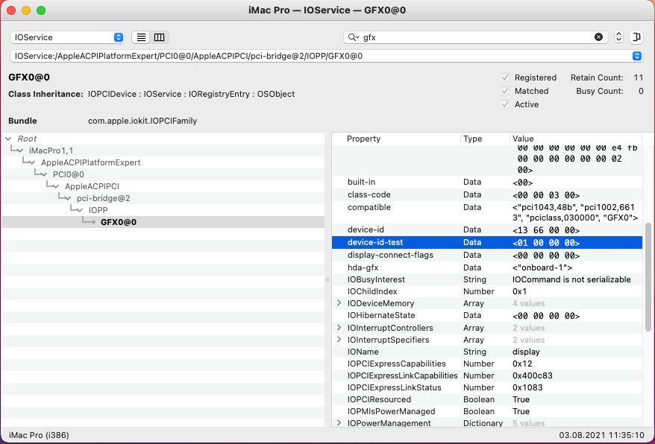Open search options magnifier menu
Image resolution: width=655 pixels, height=444 pixels.
coord(354,37)
